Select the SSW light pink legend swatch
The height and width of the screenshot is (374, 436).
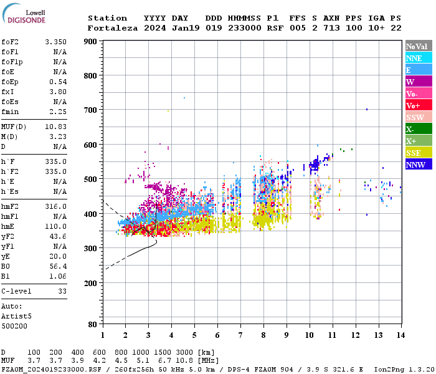tap(419, 117)
